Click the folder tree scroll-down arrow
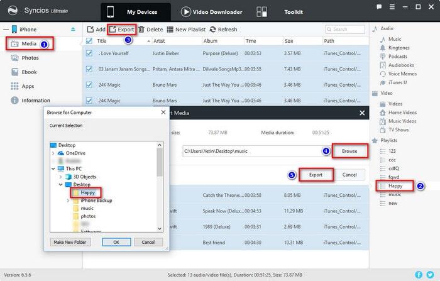This screenshot has width=440, height=281. coord(160,229)
